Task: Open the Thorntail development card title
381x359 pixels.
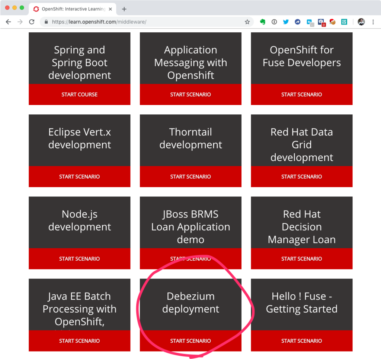Action: click(x=190, y=138)
